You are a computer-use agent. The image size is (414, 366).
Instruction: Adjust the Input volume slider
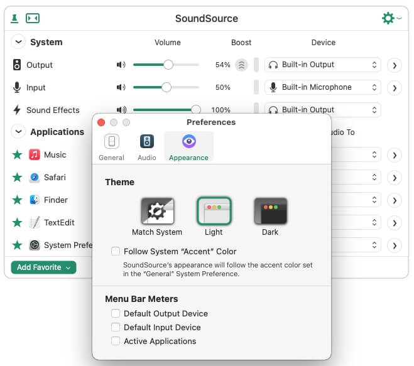coord(166,87)
